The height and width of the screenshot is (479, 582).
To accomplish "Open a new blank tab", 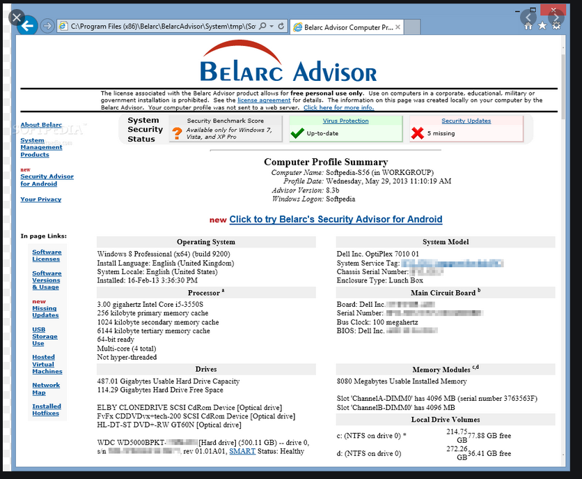I will 412,27.
